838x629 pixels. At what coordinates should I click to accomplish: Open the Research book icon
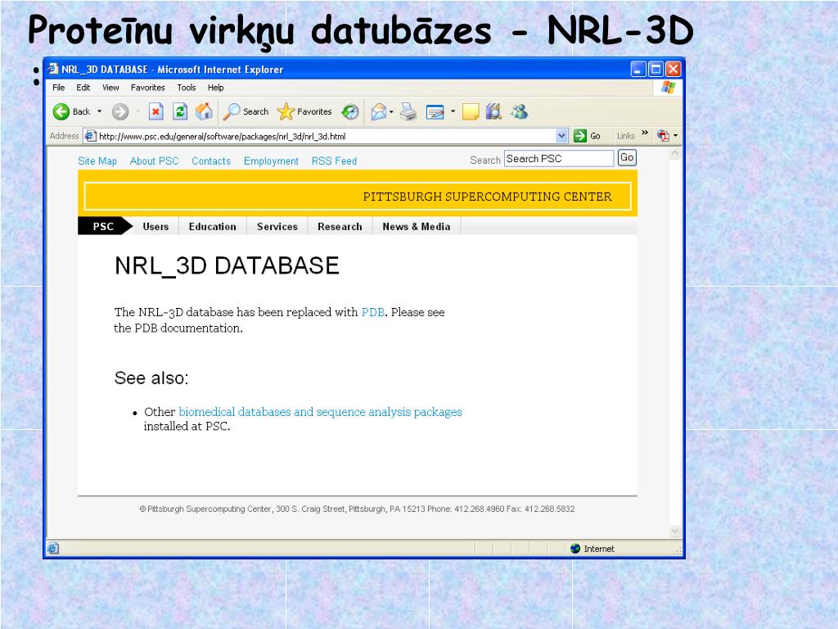tap(493, 111)
